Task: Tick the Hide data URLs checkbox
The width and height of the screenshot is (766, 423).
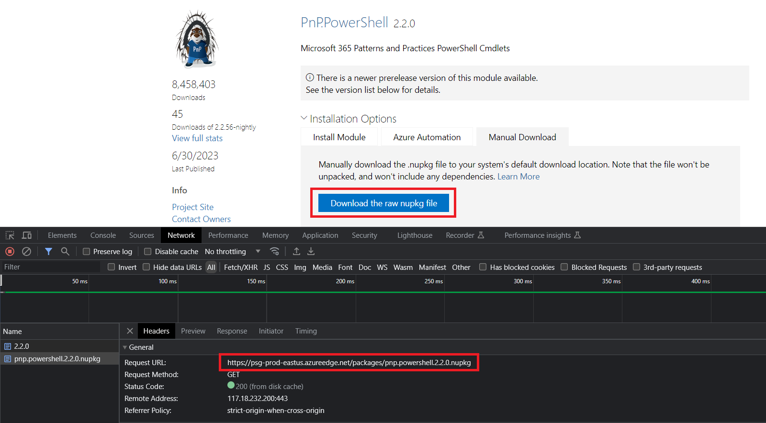Action: point(146,267)
